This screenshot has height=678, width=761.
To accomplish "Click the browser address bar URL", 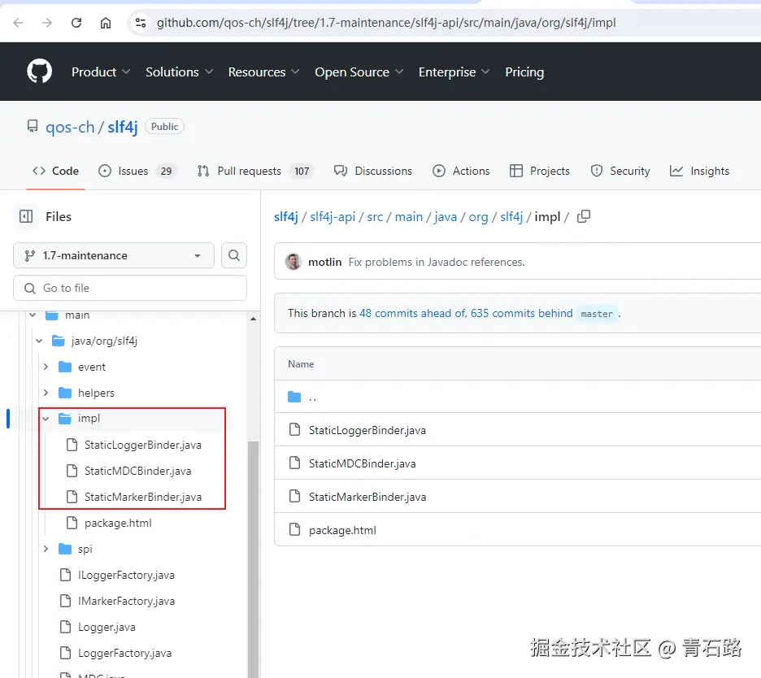I will [x=386, y=23].
